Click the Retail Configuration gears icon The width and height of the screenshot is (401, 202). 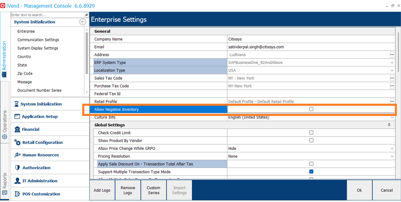coord(17,143)
